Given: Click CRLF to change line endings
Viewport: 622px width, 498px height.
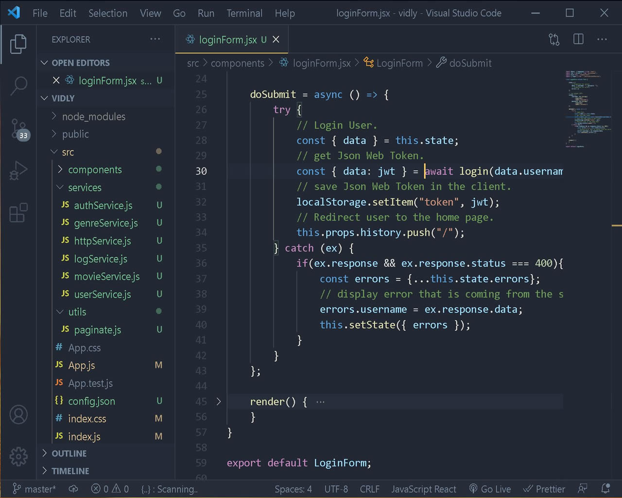Looking at the screenshot, I should click(369, 489).
